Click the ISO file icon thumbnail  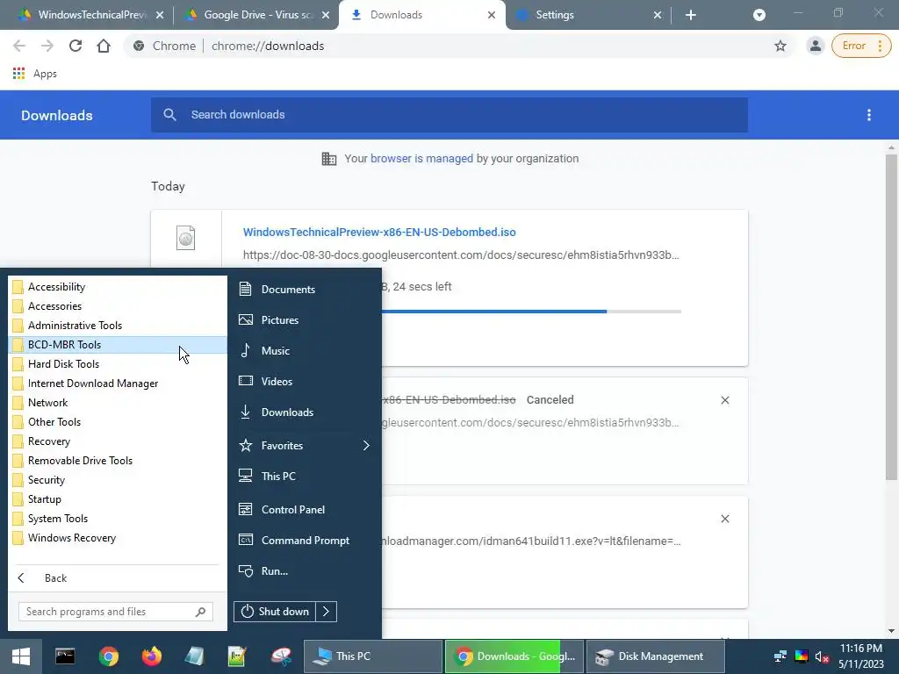pos(186,237)
